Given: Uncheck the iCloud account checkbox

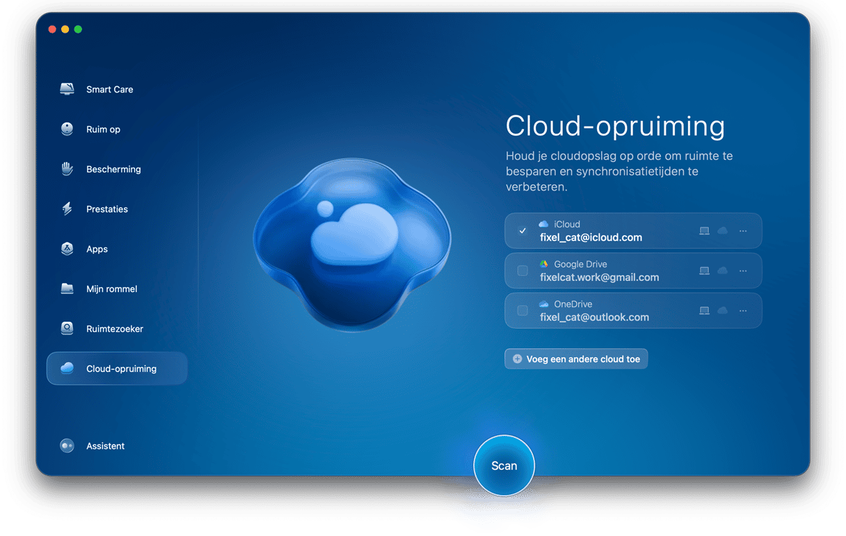Looking at the screenshot, I should click(522, 231).
